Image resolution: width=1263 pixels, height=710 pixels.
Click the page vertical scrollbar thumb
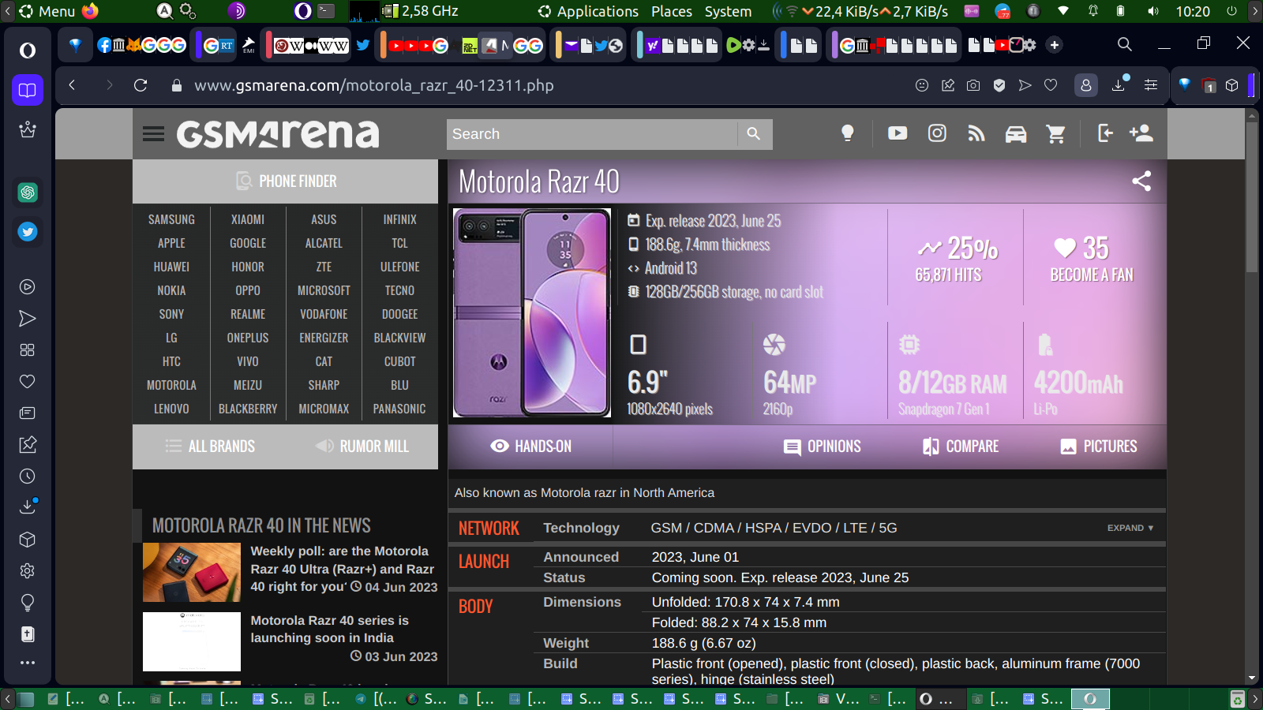(x=1251, y=197)
